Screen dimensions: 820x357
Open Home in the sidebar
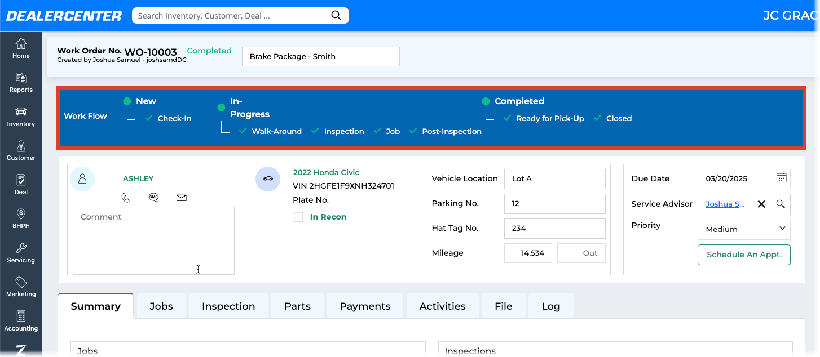point(21,48)
